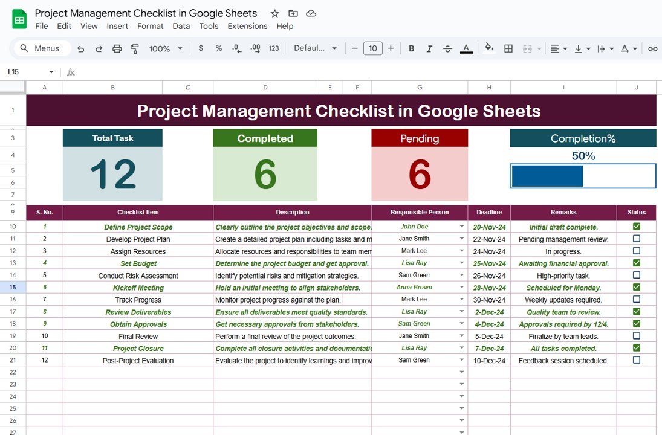The image size is (662, 435).
Task: Open the Borders tool
Action: 508,48
